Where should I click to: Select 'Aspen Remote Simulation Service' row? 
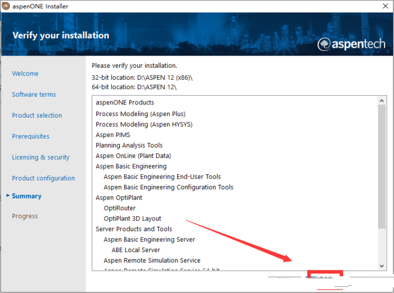pos(152,260)
